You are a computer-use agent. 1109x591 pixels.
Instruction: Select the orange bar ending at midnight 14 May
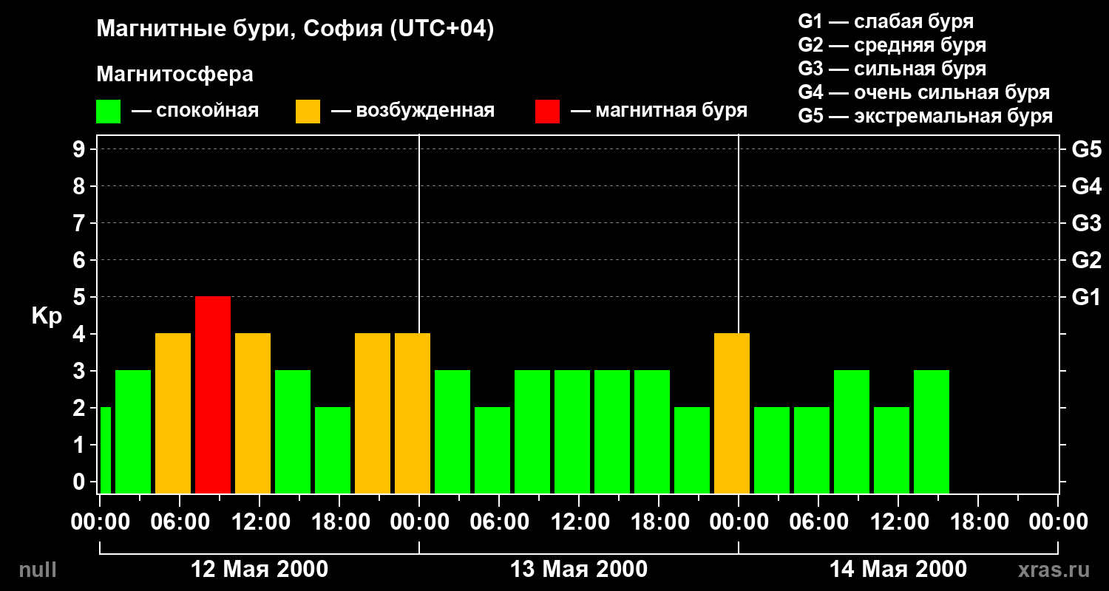[732, 413]
